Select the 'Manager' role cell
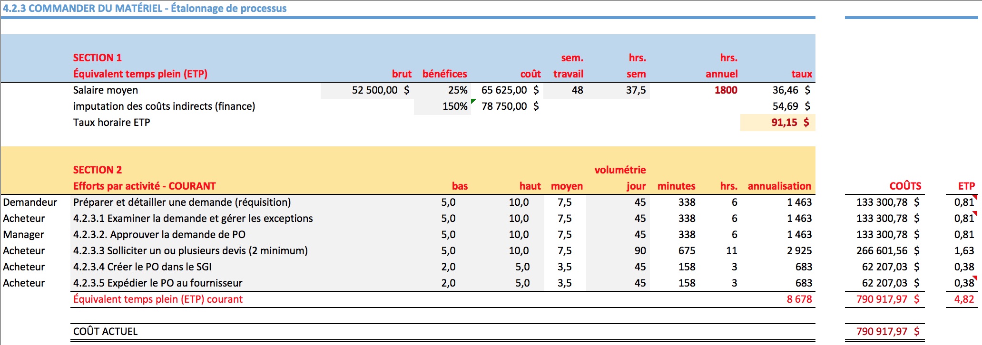This screenshot has width=982, height=345. [23, 235]
